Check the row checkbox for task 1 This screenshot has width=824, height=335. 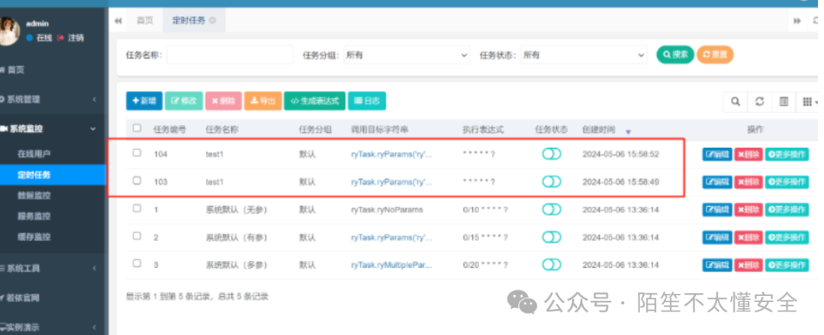coord(137,208)
